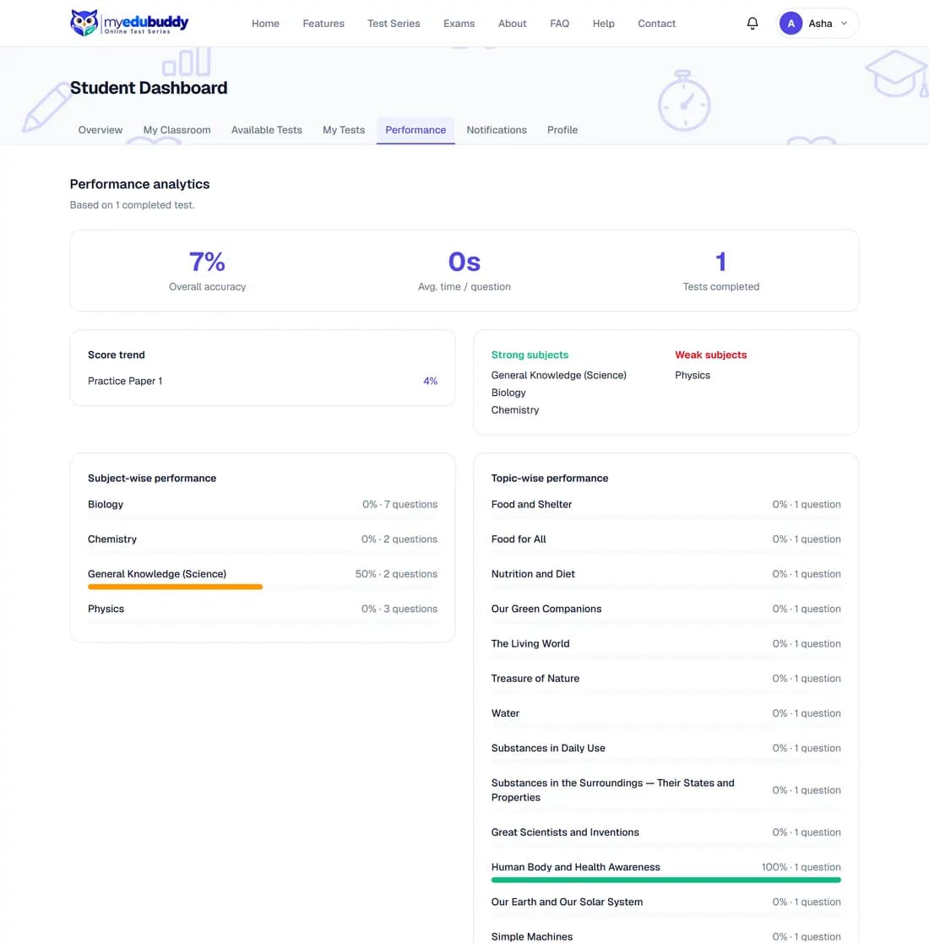
Task: Go to Home in top navigation
Action: [x=265, y=24]
